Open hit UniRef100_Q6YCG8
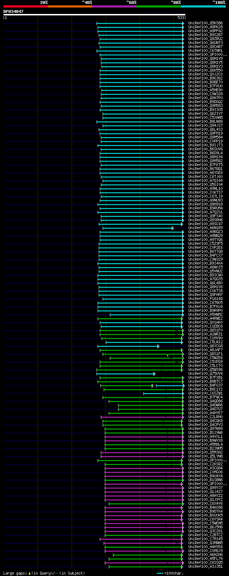 [205, 346]
